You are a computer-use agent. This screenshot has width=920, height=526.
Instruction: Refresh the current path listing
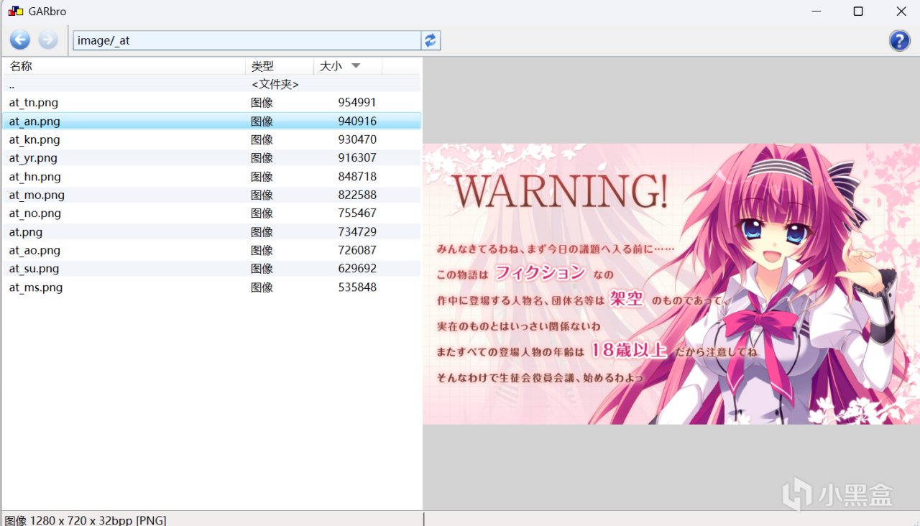(x=431, y=40)
